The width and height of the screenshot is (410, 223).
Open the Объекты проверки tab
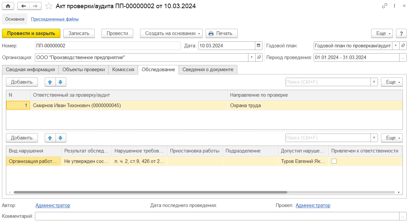tap(84, 70)
